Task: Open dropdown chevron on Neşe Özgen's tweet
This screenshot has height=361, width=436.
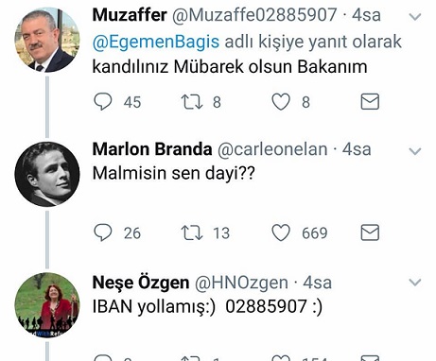Action: point(415,283)
